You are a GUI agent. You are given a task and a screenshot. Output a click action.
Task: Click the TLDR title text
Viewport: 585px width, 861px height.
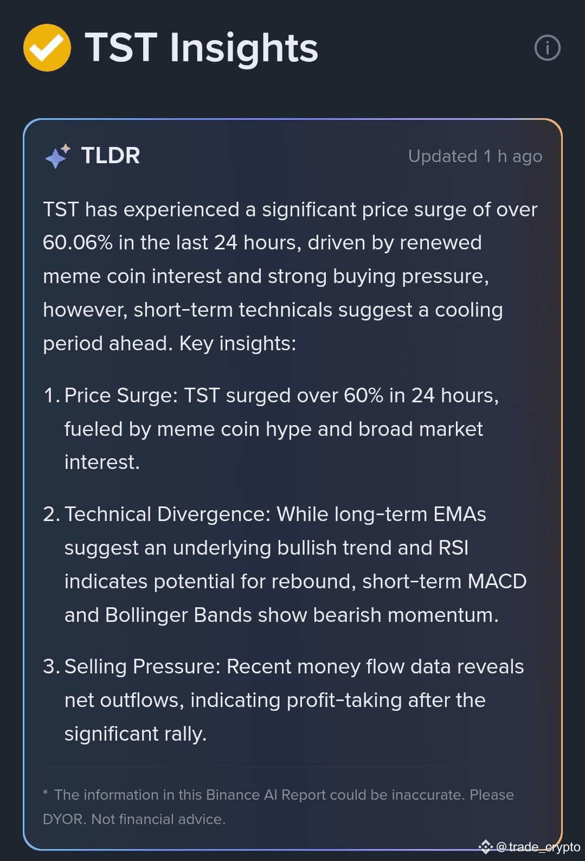(x=111, y=156)
